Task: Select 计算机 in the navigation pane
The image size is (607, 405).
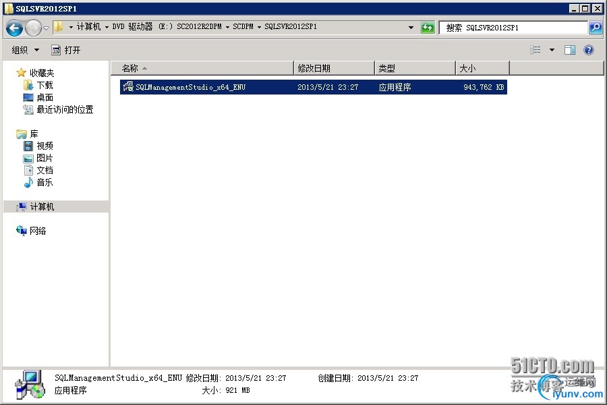Action: (42, 207)
